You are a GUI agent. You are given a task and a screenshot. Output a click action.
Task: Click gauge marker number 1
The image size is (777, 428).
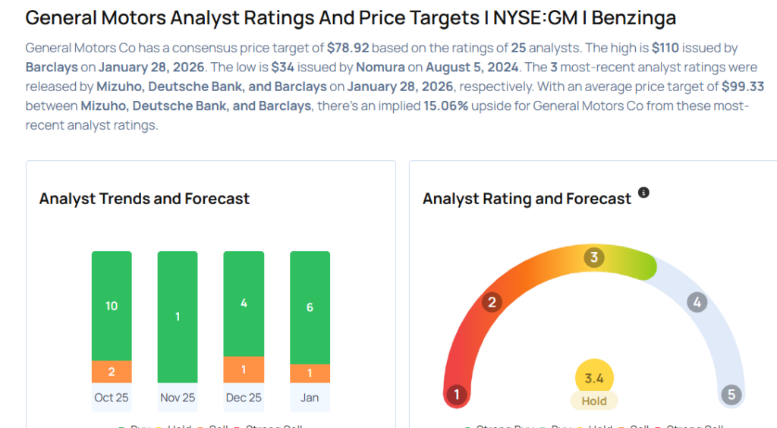point(456,395)
